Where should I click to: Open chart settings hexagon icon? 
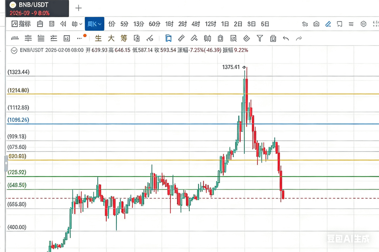(363, 24)
